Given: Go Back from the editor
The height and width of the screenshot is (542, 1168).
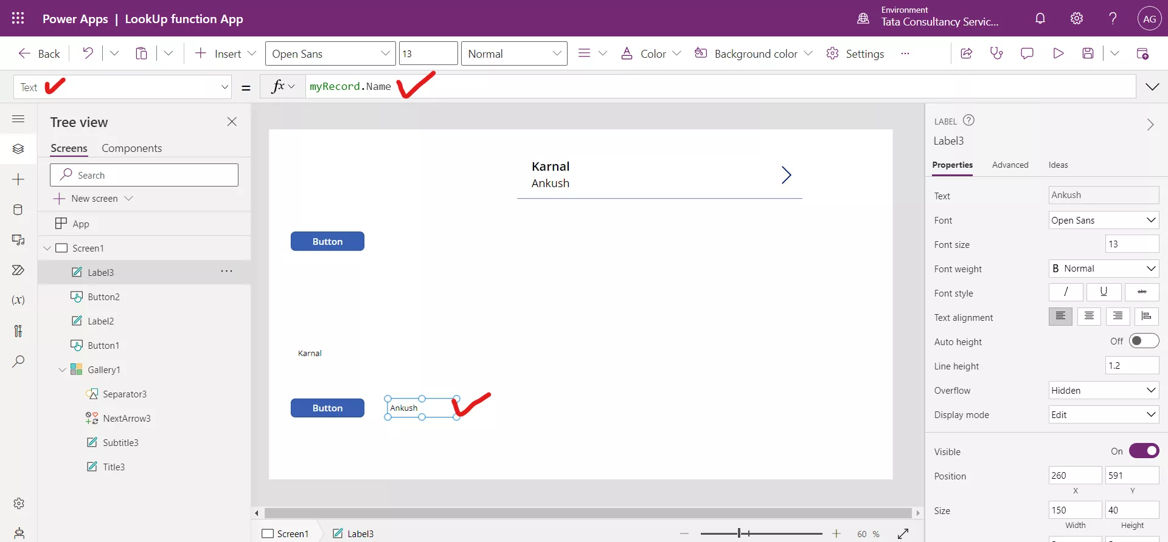Looking at the screenshot, I should point(39,53).
